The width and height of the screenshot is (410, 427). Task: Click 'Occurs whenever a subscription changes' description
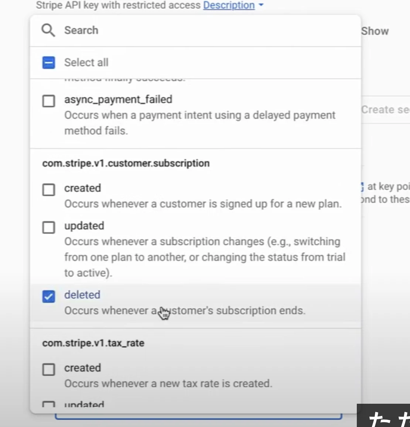(x=205, y=257)
